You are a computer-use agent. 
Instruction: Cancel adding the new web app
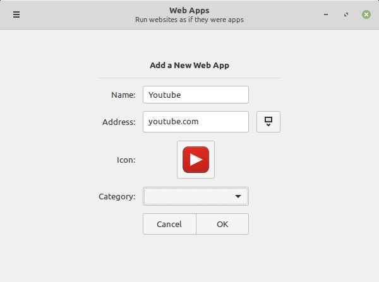click(x=169, y=224)
